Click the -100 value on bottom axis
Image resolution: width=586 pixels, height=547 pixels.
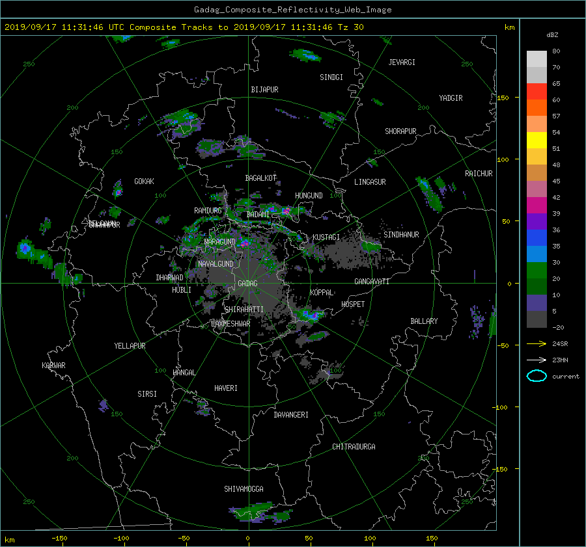(121, 539)
